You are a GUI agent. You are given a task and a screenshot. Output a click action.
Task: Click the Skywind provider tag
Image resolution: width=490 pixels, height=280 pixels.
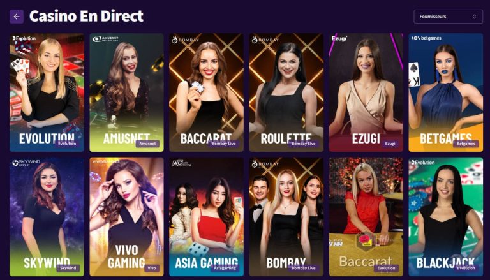click(x=68, y=268)
